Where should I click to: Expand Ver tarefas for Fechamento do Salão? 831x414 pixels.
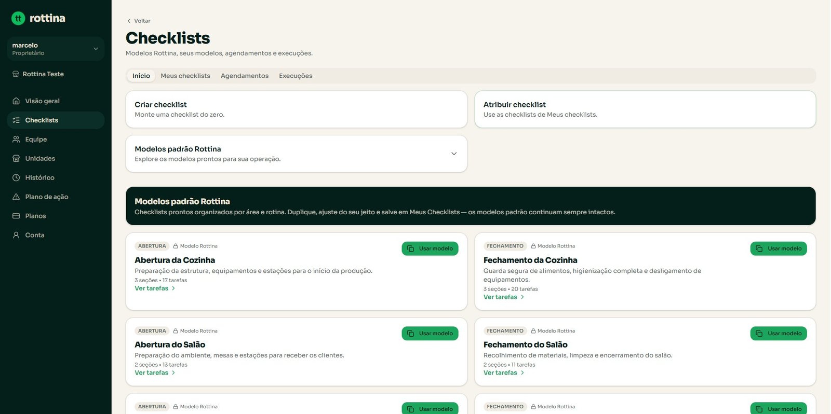pyautogui.click(x=504, y=373)
